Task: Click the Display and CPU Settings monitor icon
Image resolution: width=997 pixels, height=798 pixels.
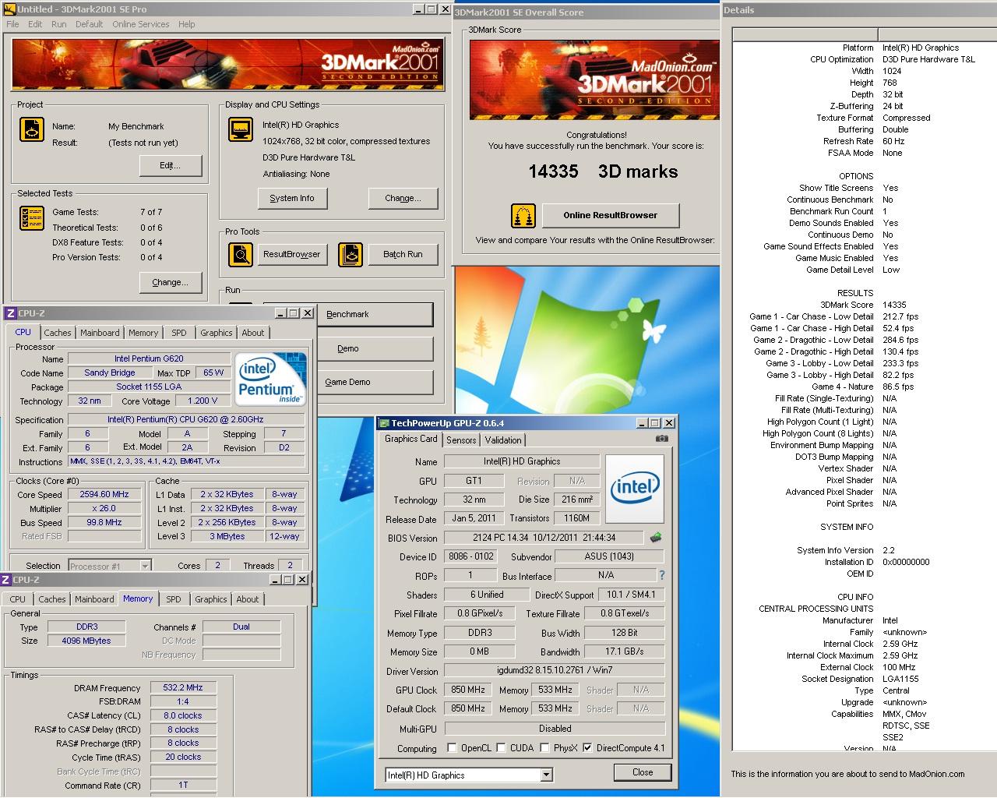Action: pyautogui.click(x=241, y=129)
